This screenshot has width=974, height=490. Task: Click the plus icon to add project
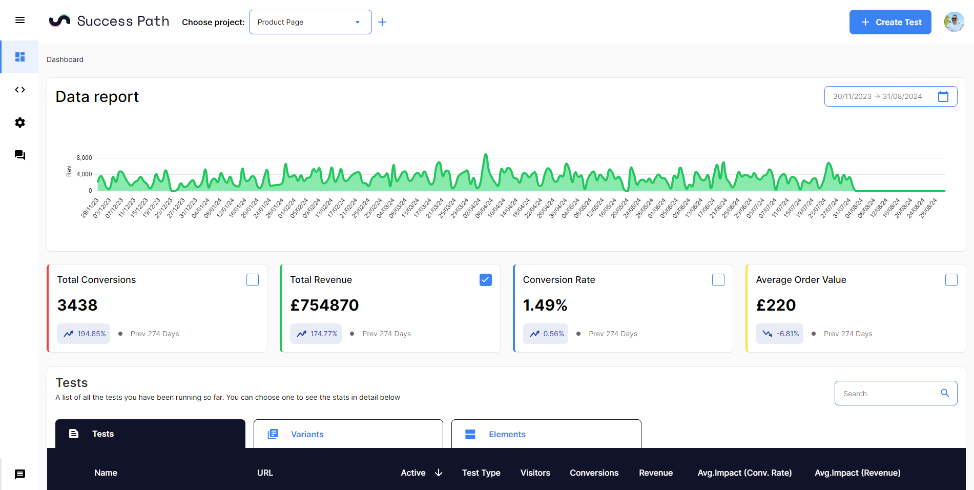(x=382, y=22)
